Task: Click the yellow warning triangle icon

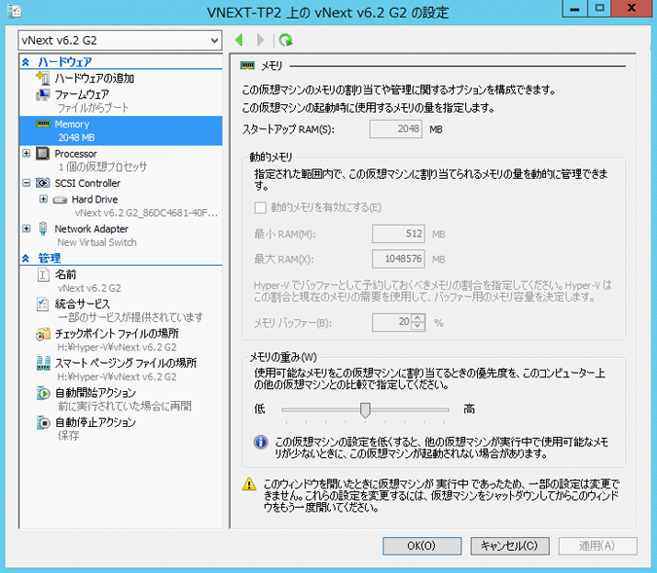Action: [249, 484]
